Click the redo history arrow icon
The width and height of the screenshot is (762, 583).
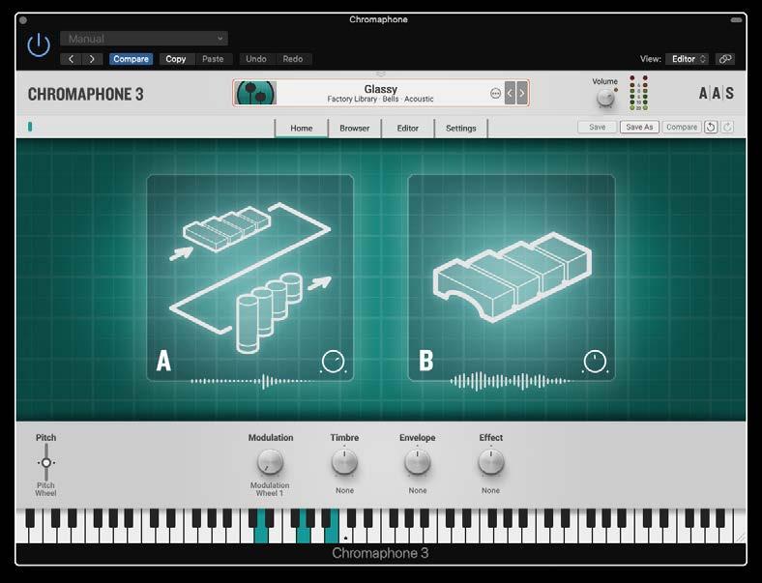click(727, 127)
